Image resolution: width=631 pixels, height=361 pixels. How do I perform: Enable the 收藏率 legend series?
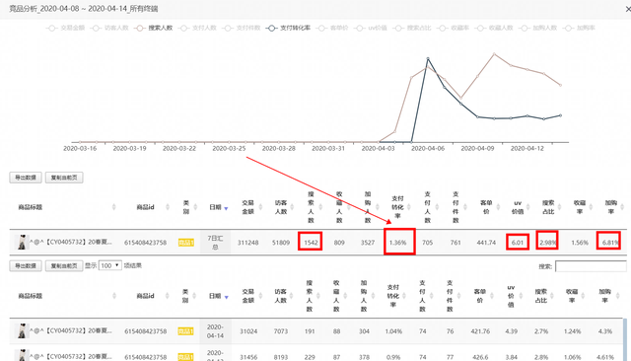tap(453, 28)
